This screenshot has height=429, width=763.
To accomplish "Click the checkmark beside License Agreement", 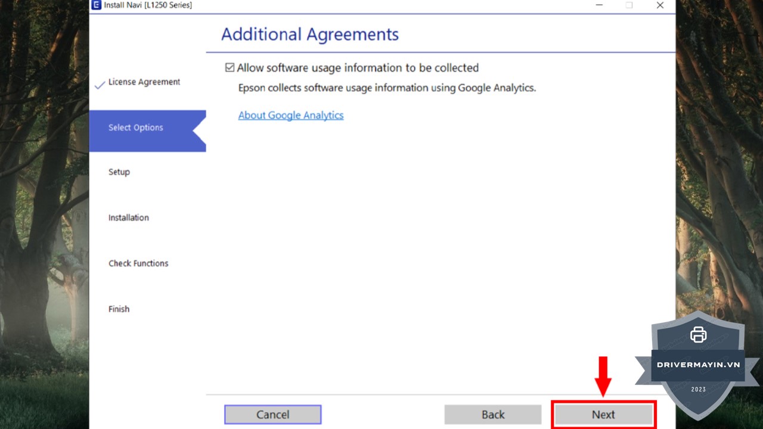I will pos(100,85).
